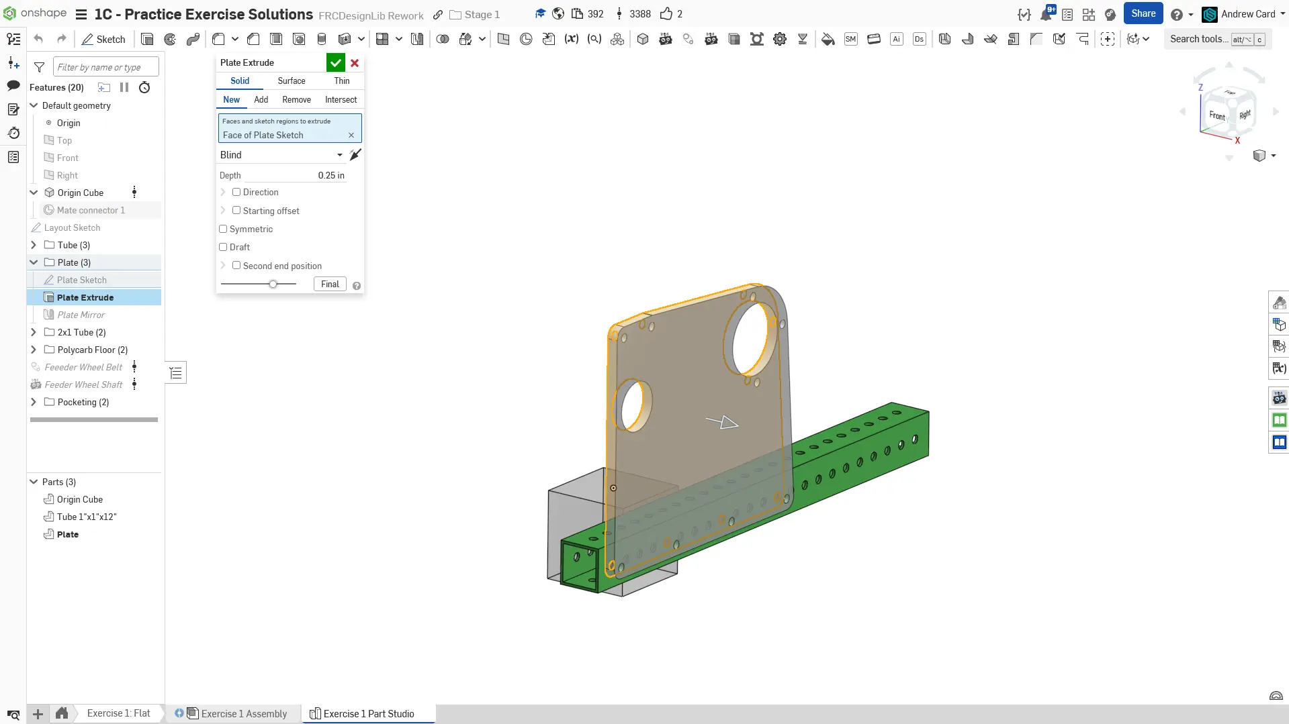This screenshot has height=724, width=1289.
Task: Switch to the Surface tab
Action: [x=292, y=81]
